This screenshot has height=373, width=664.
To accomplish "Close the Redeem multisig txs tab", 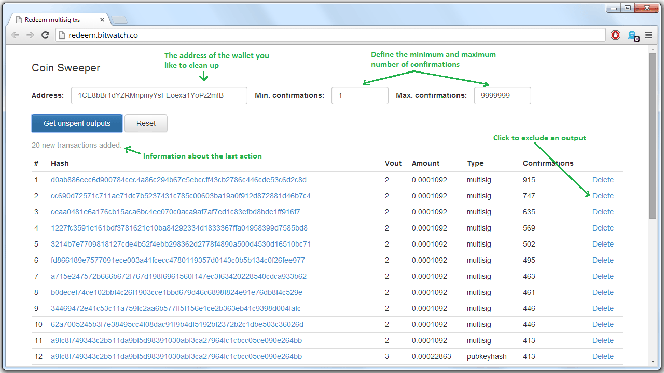I will (102, 20).
